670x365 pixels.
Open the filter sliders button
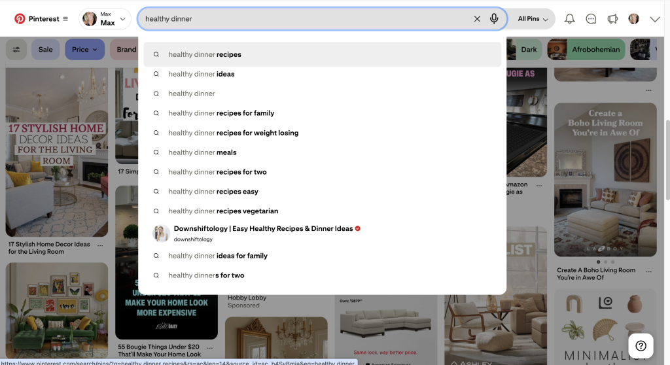coord(16,50)
